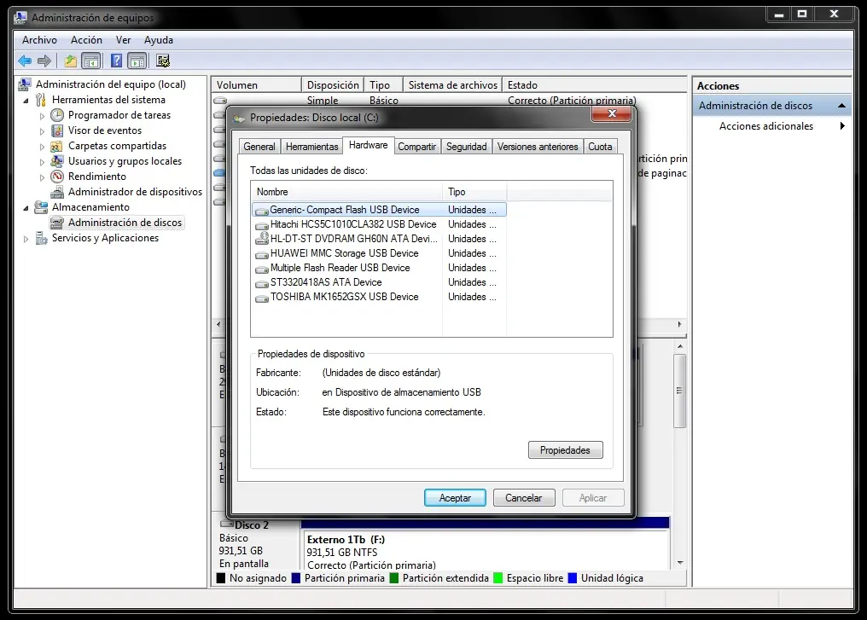Select the HUAWEI MMC Storage USB Device row
The width and height of the screenshot is (867, 620).
(x=379, y=253)
